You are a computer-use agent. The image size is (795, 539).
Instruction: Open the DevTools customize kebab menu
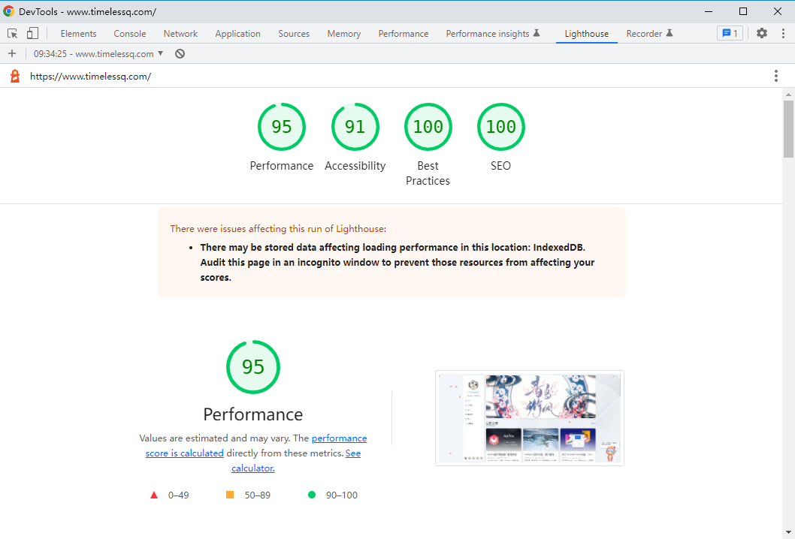(x=783, y=34)
